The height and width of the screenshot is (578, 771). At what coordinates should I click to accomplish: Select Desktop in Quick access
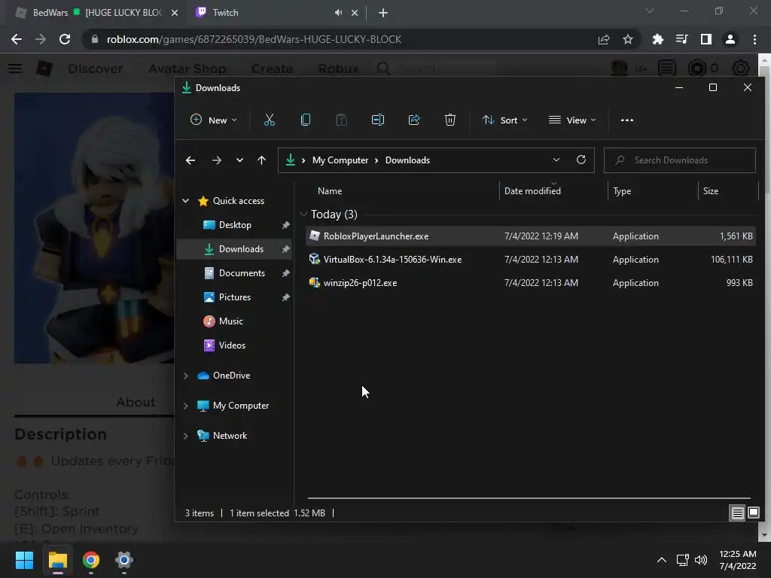pyautogui.click(x=235, y=225)
